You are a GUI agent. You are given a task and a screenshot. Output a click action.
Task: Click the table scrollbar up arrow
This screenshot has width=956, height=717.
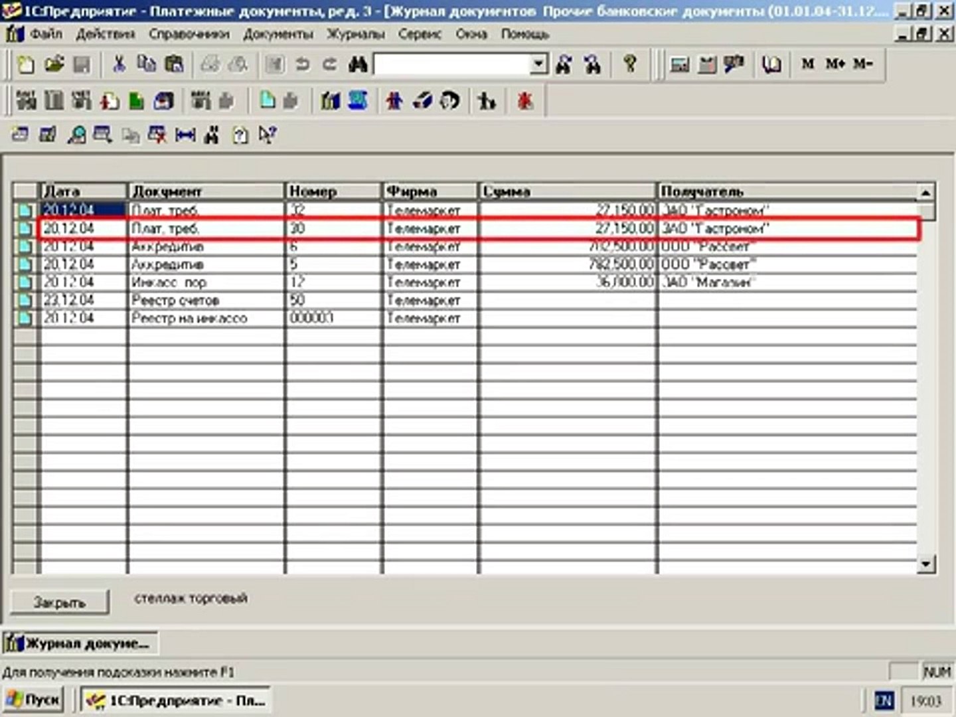click(x=926, y=192)
